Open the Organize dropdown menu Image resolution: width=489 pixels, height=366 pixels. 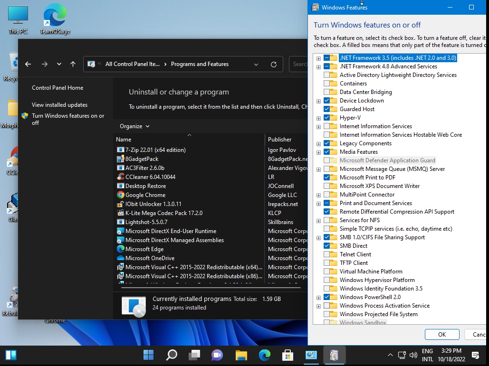click(134, 126)
